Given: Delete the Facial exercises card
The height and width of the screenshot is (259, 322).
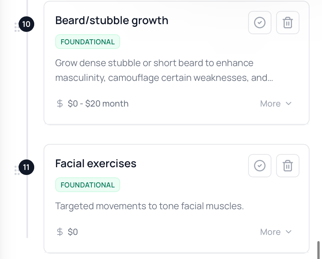Looking at the screenshot, I should [287, 166].
